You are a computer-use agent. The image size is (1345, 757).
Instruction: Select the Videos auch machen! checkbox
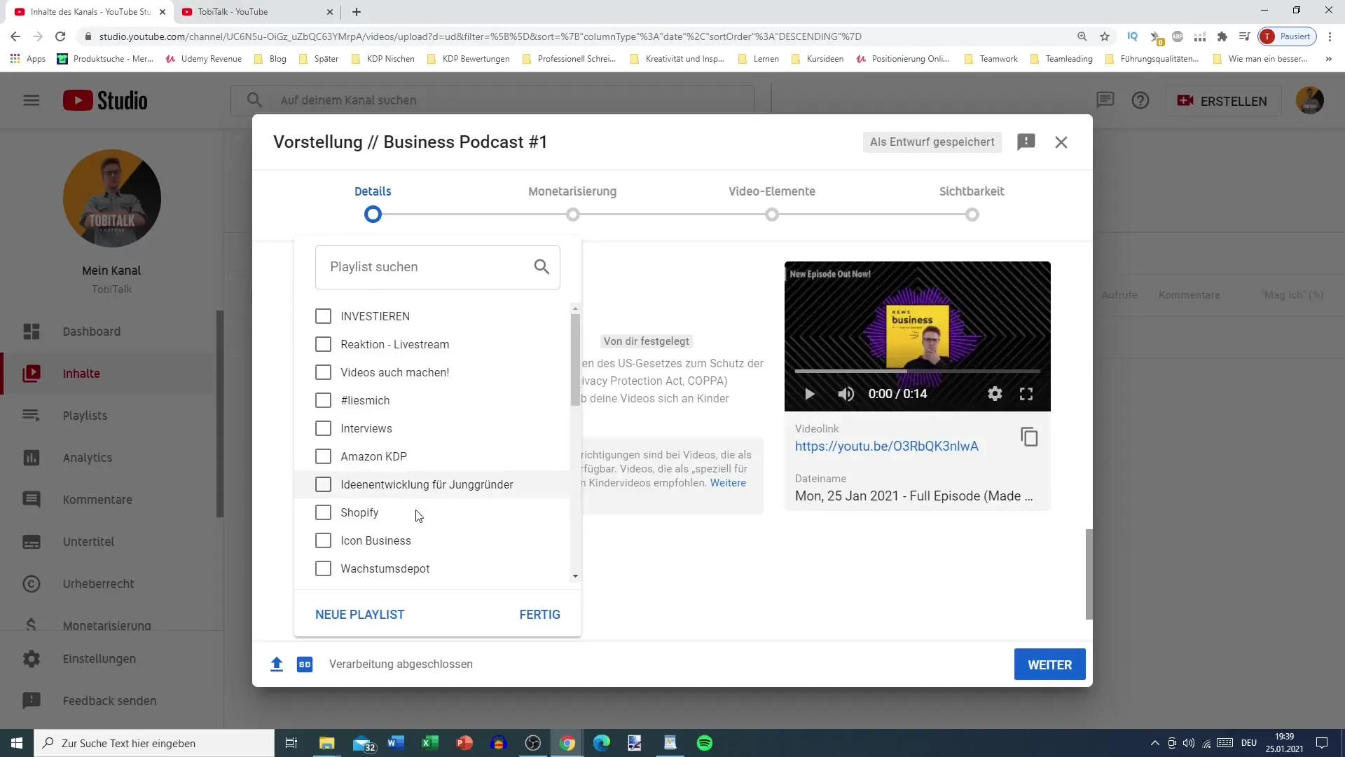323,372
